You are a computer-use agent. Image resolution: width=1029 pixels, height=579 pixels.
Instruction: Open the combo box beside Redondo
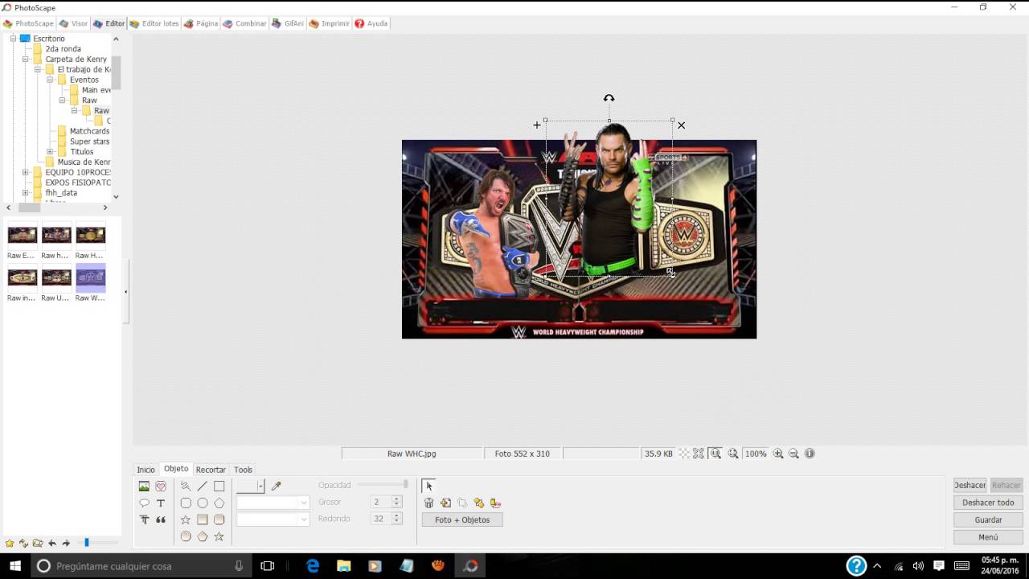click(273, 519)
